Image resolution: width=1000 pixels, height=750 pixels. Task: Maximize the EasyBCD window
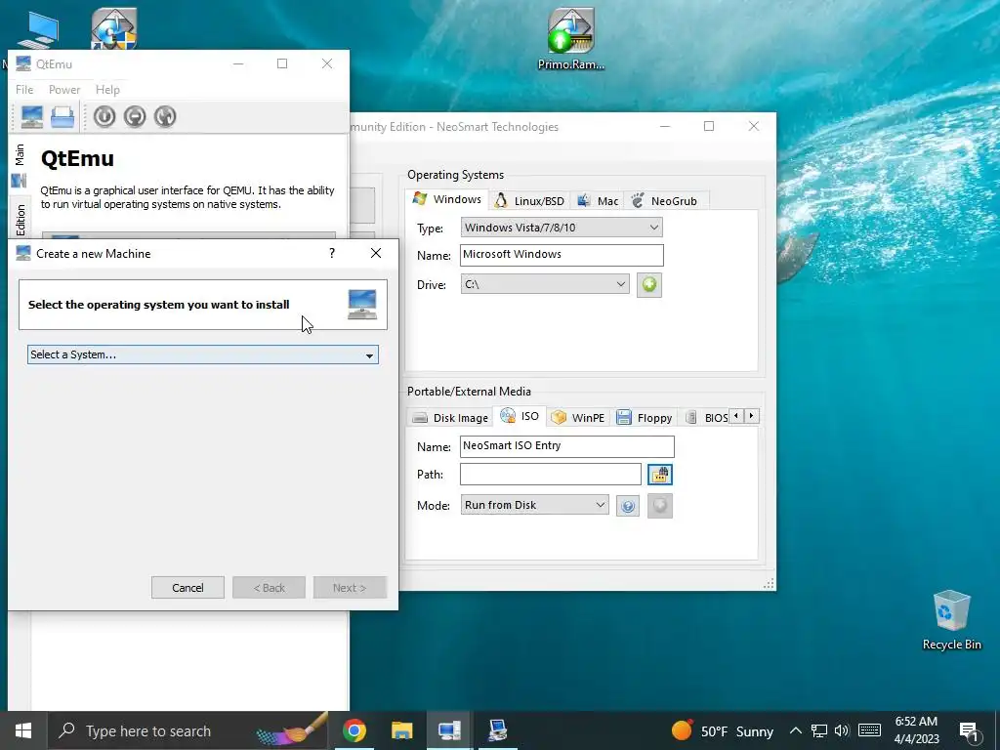pos(709,126)
